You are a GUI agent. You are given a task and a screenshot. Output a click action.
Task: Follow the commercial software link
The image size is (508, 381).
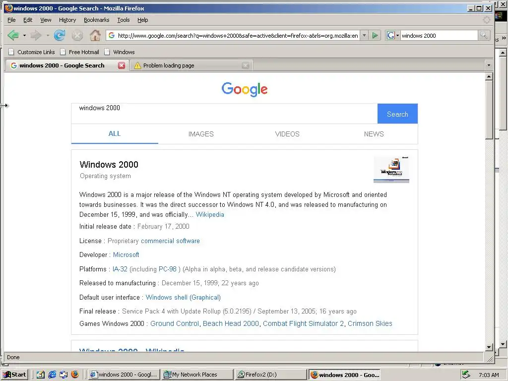pos(171,241)
